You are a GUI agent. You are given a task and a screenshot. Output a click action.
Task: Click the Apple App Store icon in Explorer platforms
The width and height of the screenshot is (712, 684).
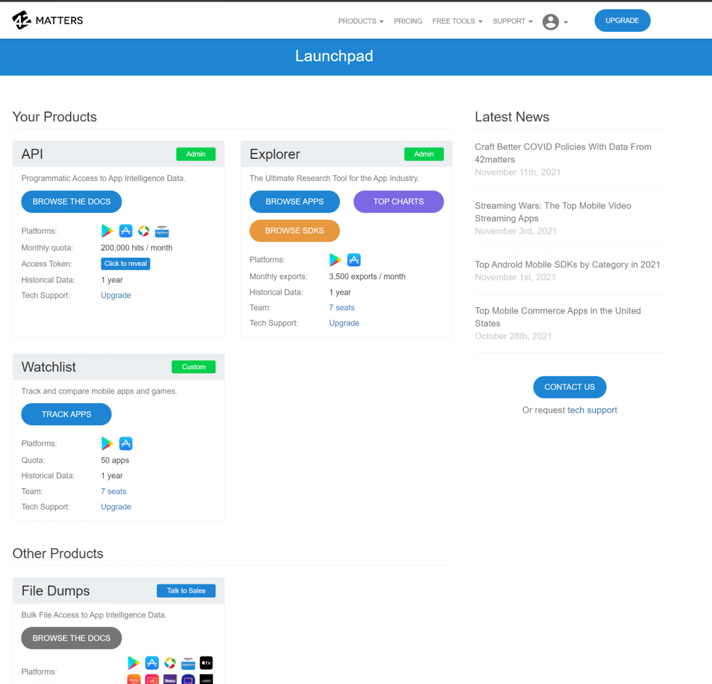(354, 259)
